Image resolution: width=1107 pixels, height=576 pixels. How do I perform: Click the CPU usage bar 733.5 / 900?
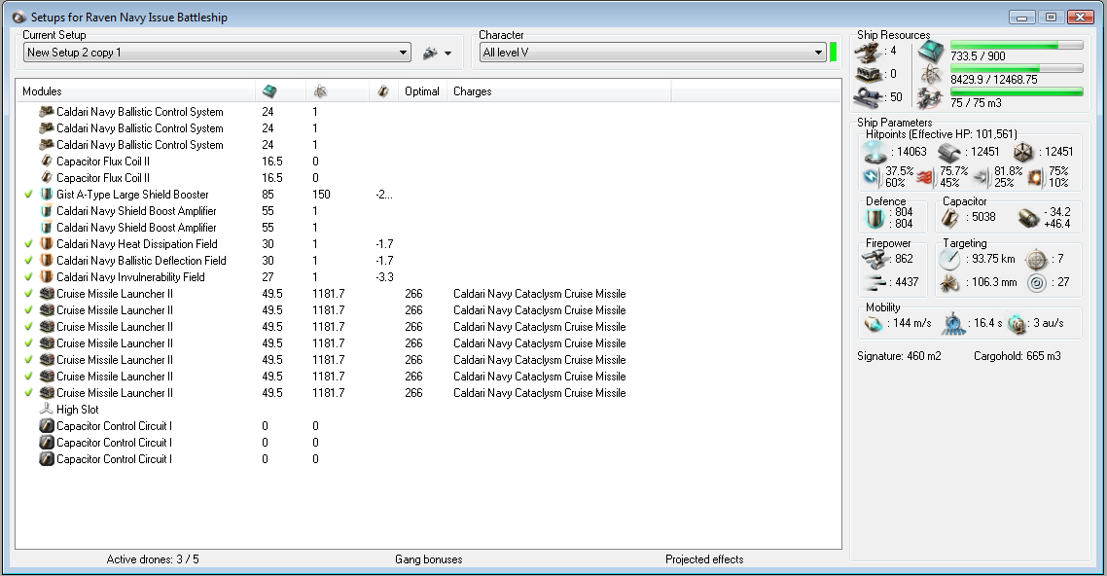pyautogui.click(x=1017, y=45)
